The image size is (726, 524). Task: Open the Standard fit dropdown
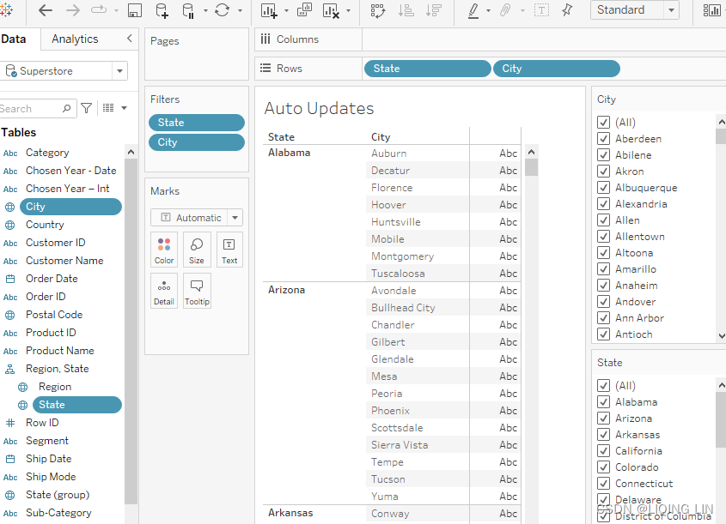[634, 10]
